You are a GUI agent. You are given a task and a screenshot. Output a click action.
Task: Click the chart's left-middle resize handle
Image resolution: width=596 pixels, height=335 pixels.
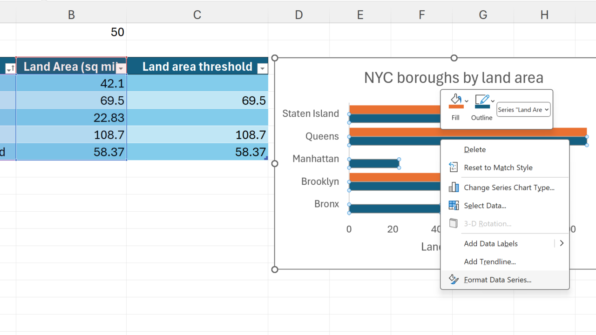tap(275, 163)
